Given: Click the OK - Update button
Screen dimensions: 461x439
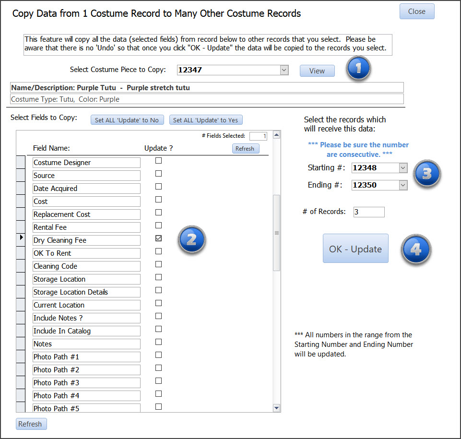Looking at the screenshot, I should pyautogui.click(x=355, y=249).
